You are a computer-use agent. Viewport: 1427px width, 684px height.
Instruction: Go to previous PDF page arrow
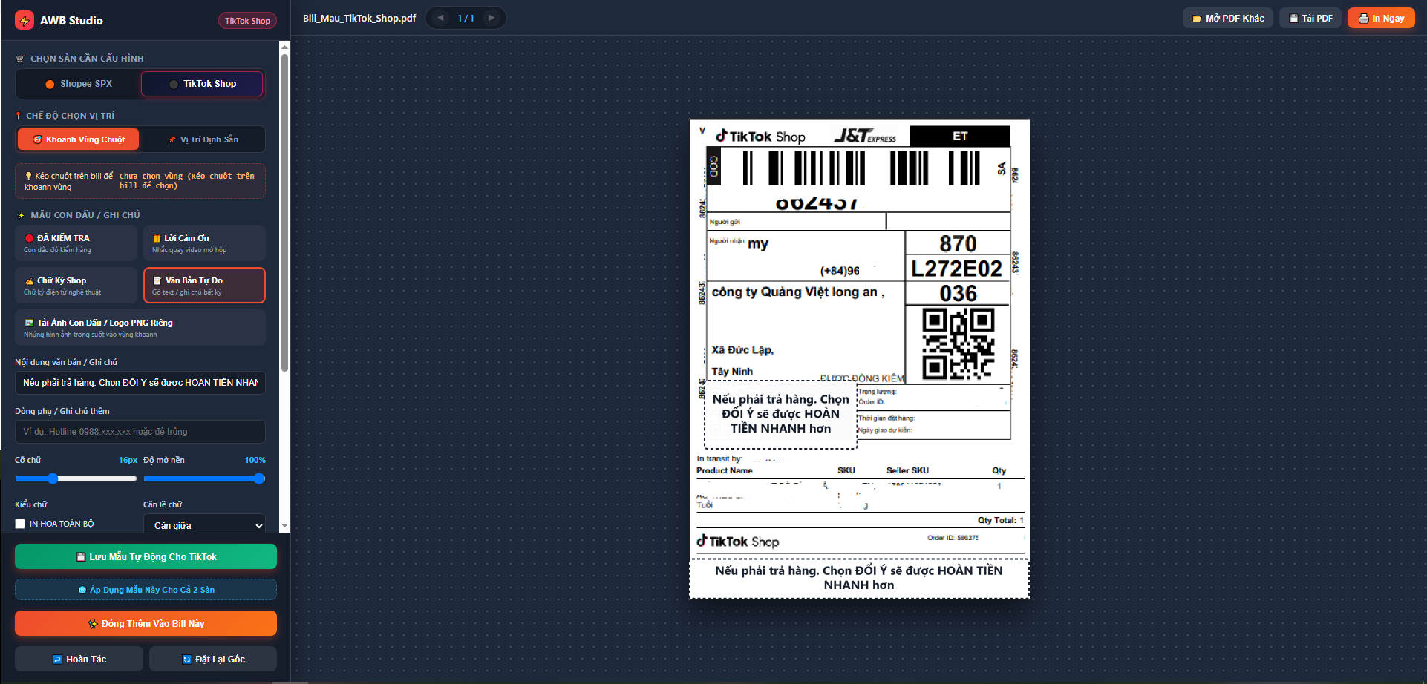coord(440,18)
